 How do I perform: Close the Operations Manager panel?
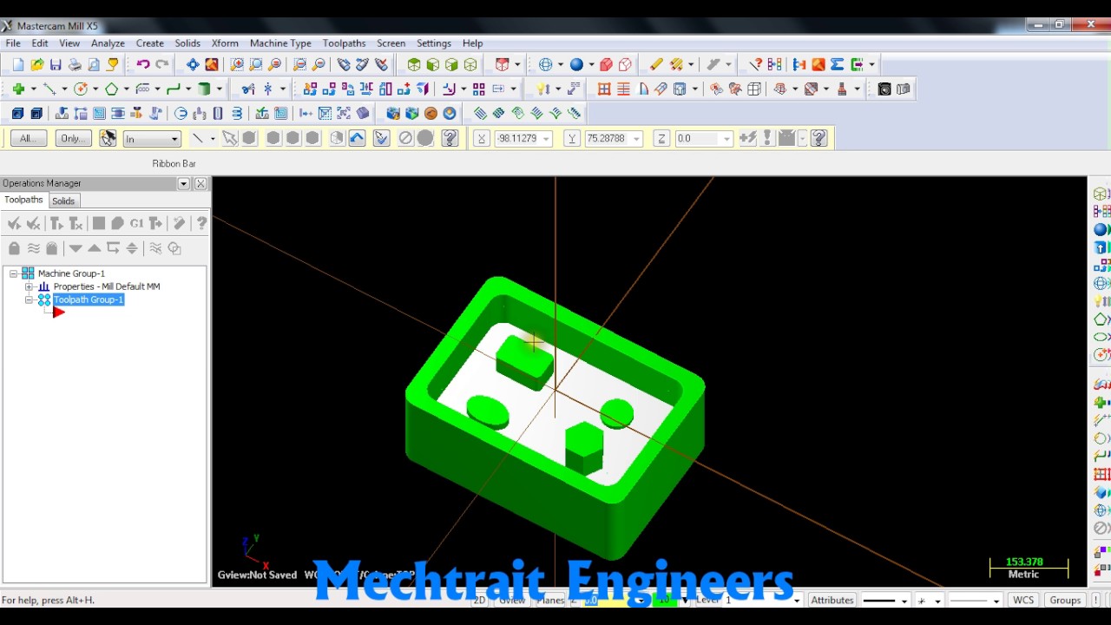click(x=201, y=183)
